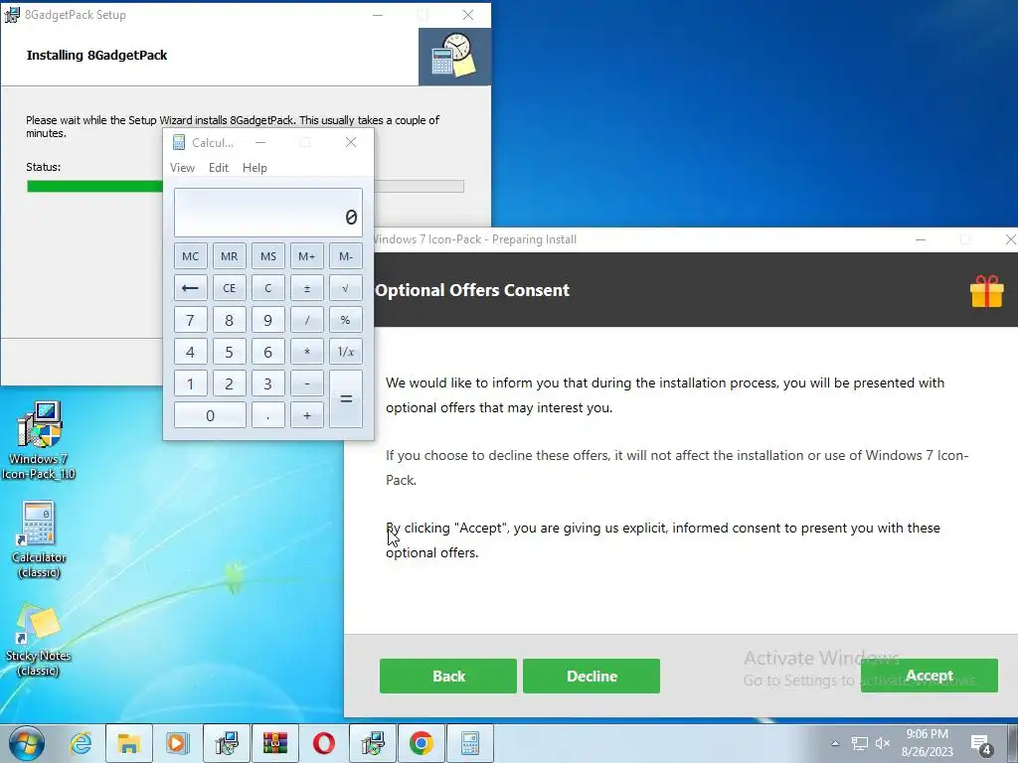Viewport: 1018px width, 763px height.
Task: Click the plus-minus sign button on calculator
Action: pyautogui.click(x=306, y=288)
